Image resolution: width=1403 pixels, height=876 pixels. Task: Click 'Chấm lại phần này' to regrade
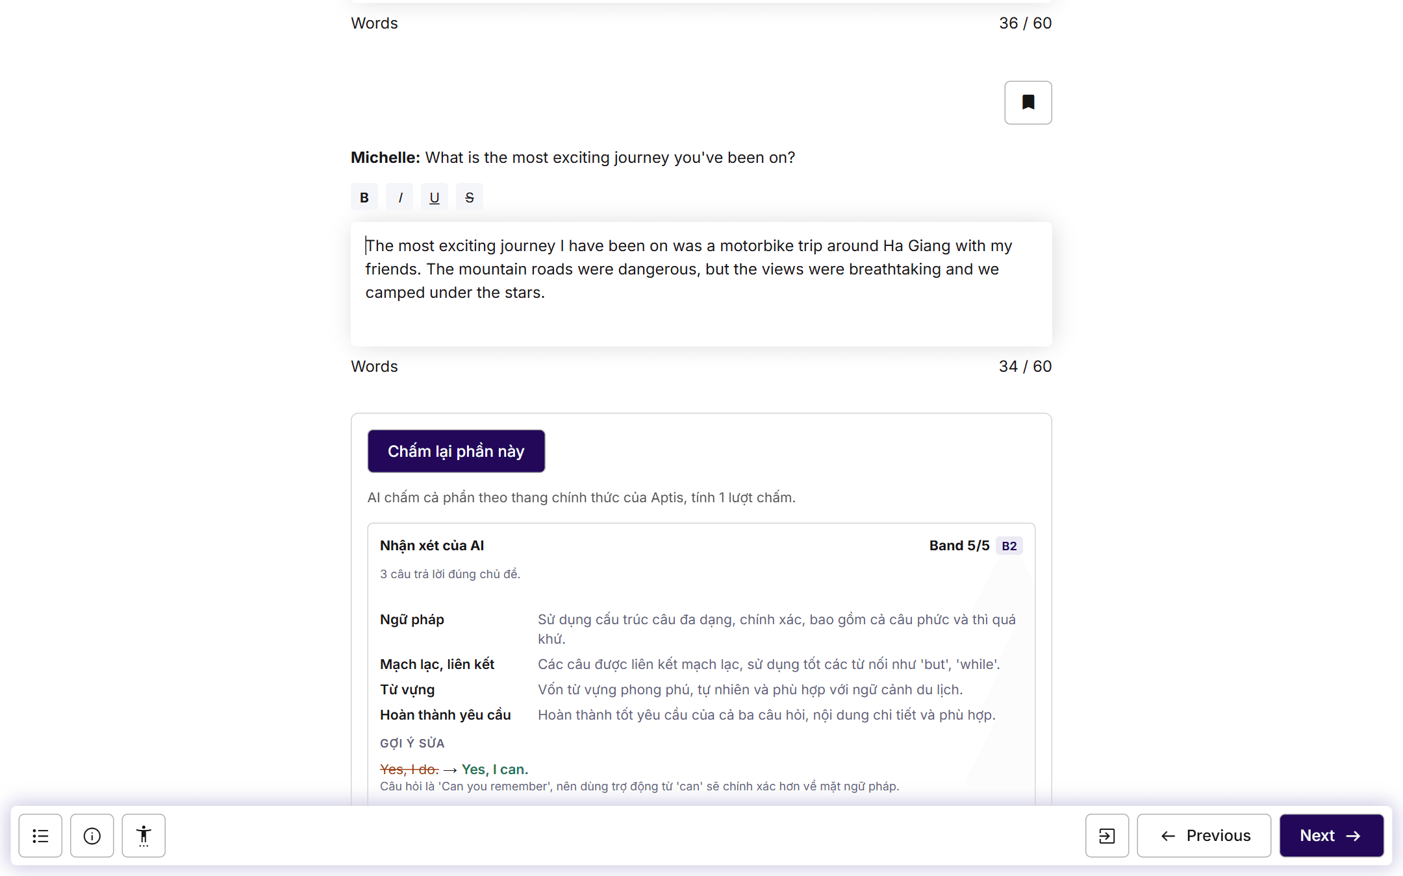tap(456, 451)
